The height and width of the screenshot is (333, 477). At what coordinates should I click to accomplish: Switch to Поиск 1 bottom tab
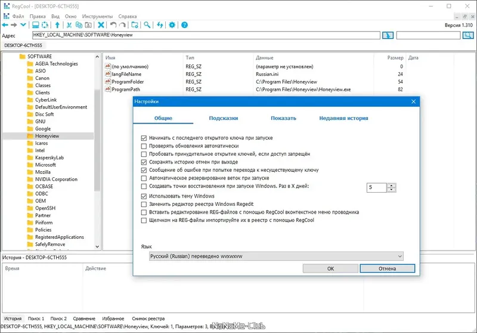pos(36,319)
